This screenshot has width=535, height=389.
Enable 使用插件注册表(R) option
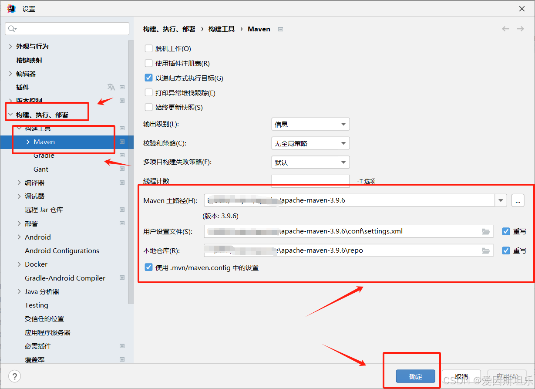[148, 64]
